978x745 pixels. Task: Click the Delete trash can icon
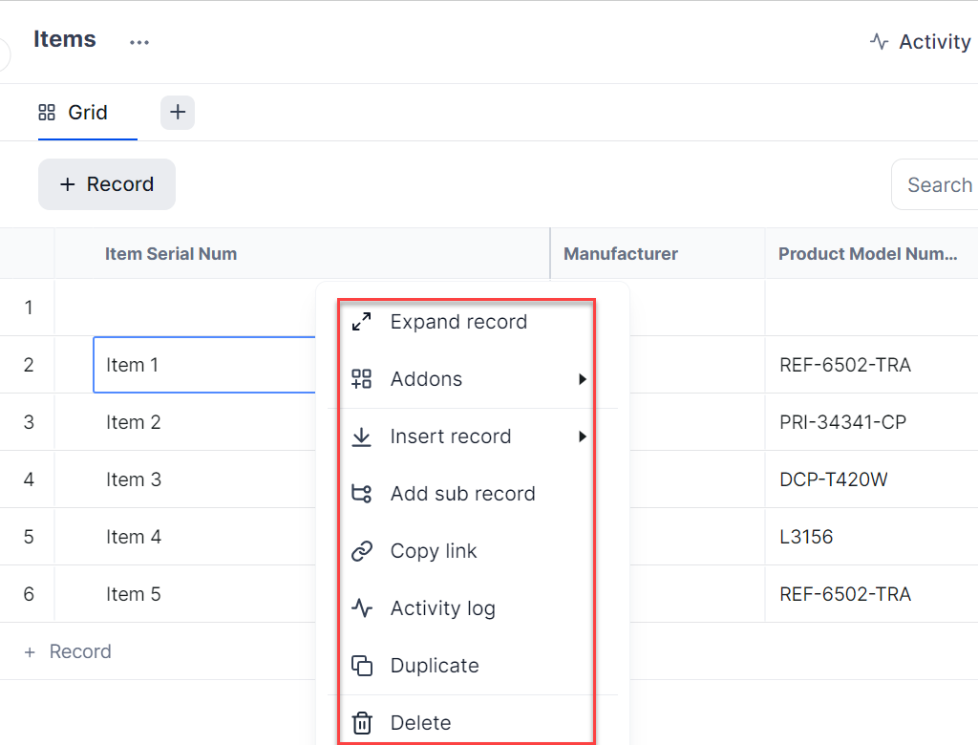tap(362, 723)
